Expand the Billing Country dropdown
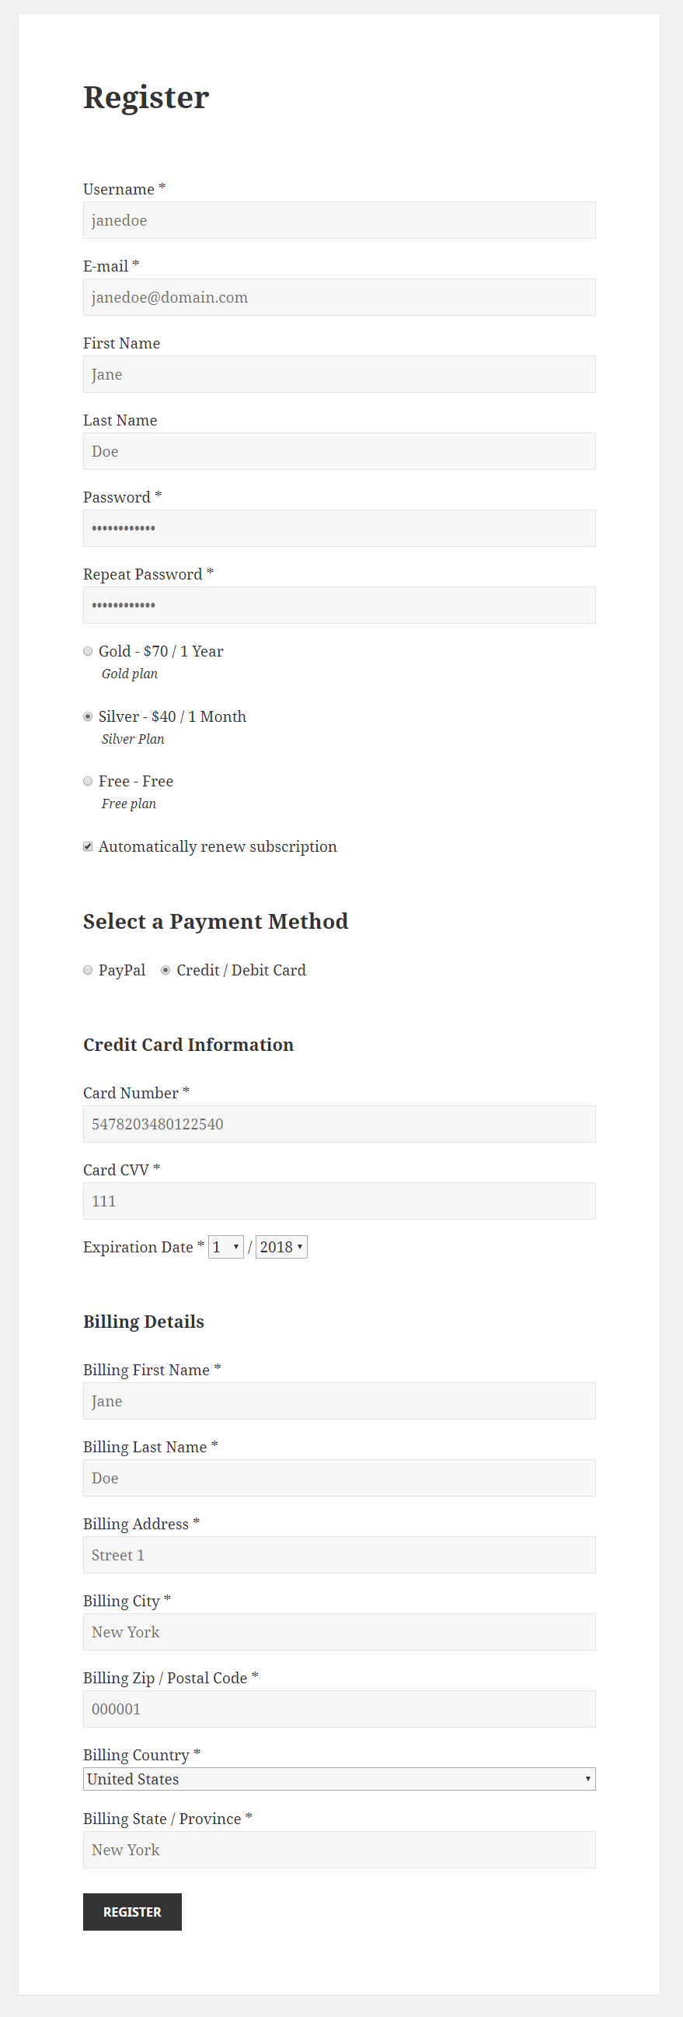The height and width of the screenshot is (2017, 683). pos(340,1779)
